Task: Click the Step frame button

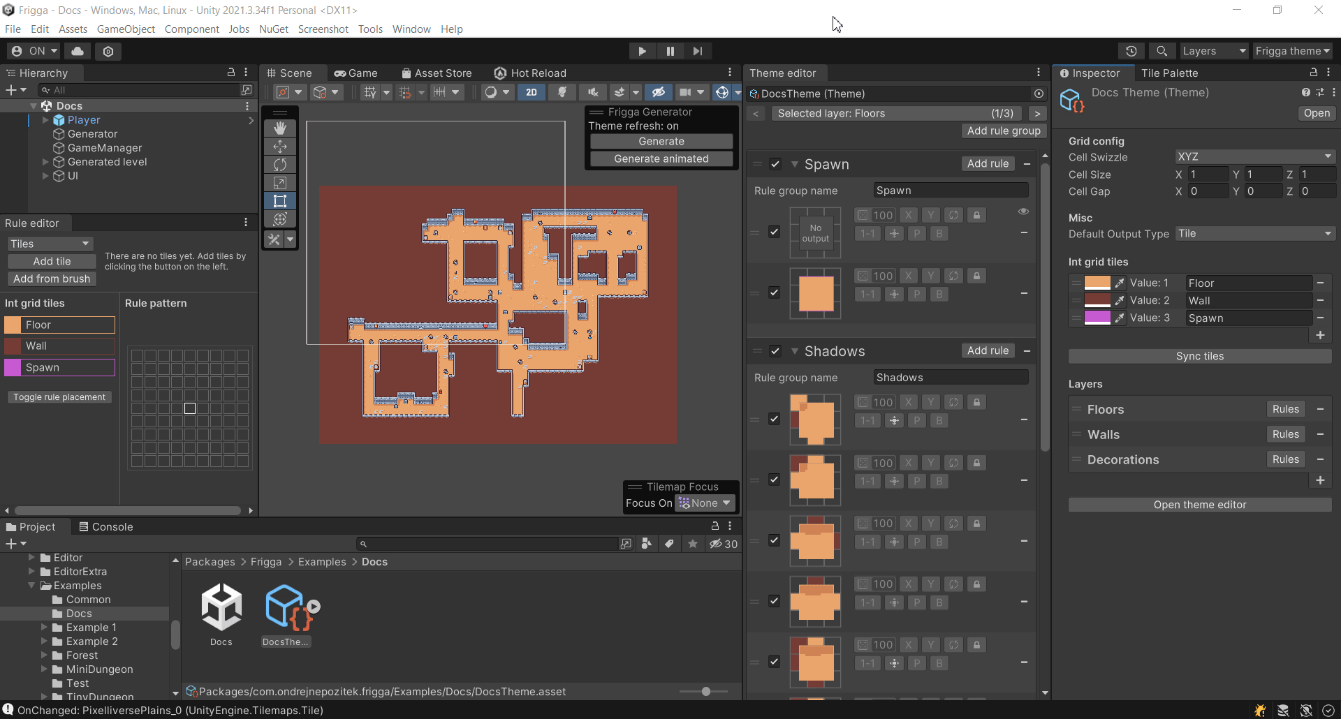Action: tap(698, 51)
